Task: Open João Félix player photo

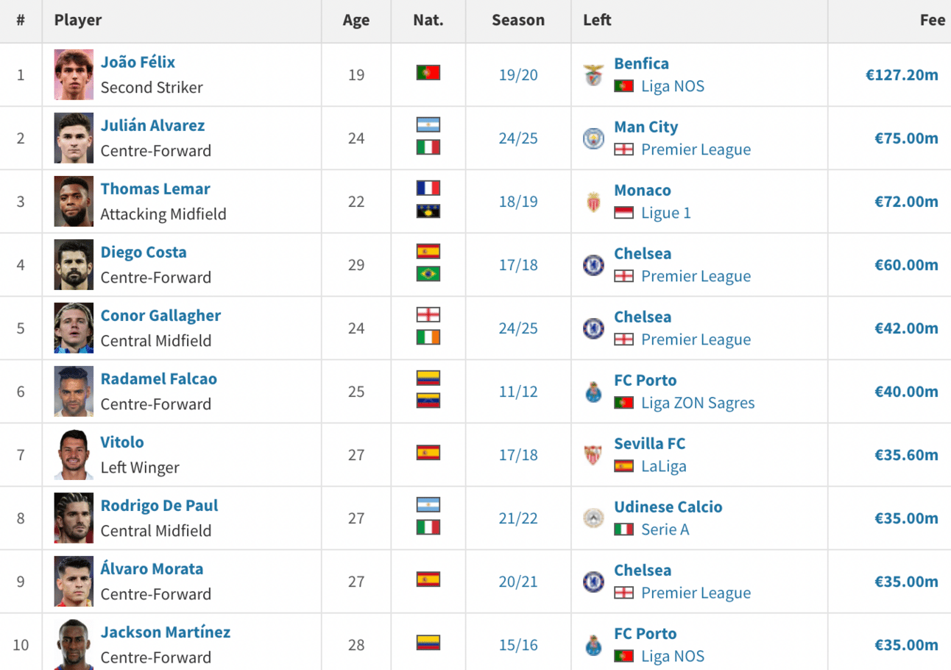Action: tap(74, 74)
